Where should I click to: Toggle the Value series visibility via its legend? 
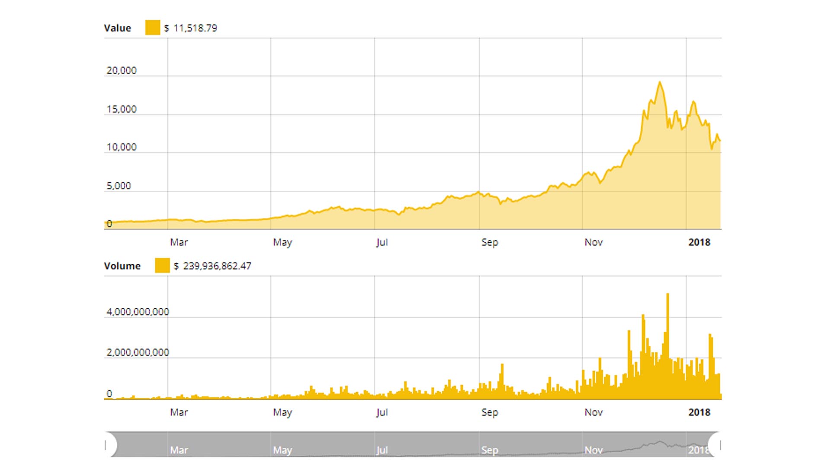(x=152, y=27)
